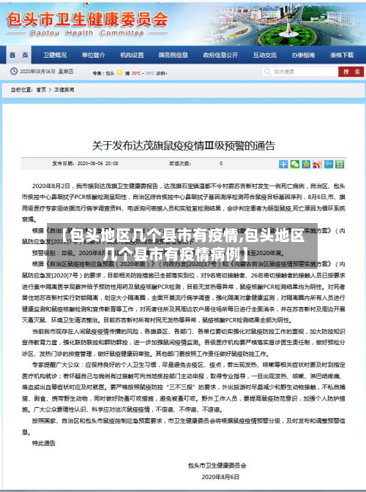Click the yellow star Qzone share icon
This screenshot has width=366, height=492.
306,164
